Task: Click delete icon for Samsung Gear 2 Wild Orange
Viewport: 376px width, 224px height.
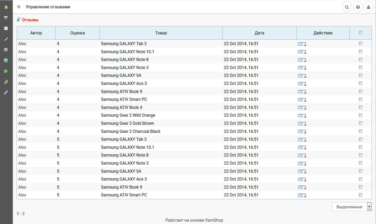Action: pos(304,116)
